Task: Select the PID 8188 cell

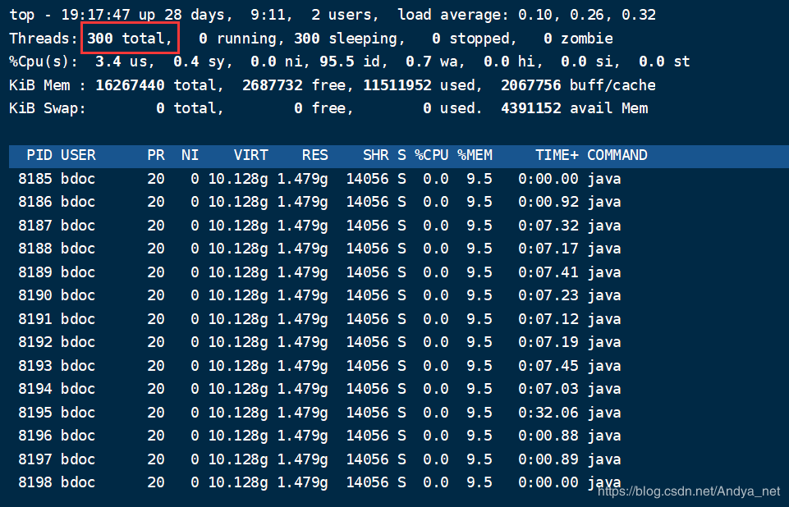Action: (x=35, y=249)
